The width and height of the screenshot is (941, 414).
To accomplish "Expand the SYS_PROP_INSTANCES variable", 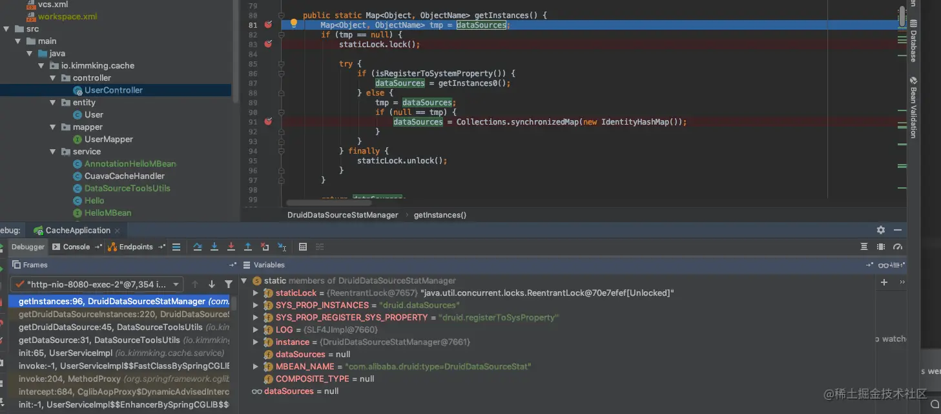I will pos(256,305).
